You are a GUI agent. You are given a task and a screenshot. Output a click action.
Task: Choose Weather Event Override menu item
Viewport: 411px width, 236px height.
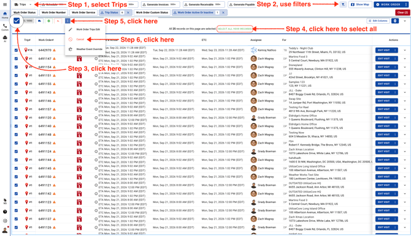click(x=85, y=49)
